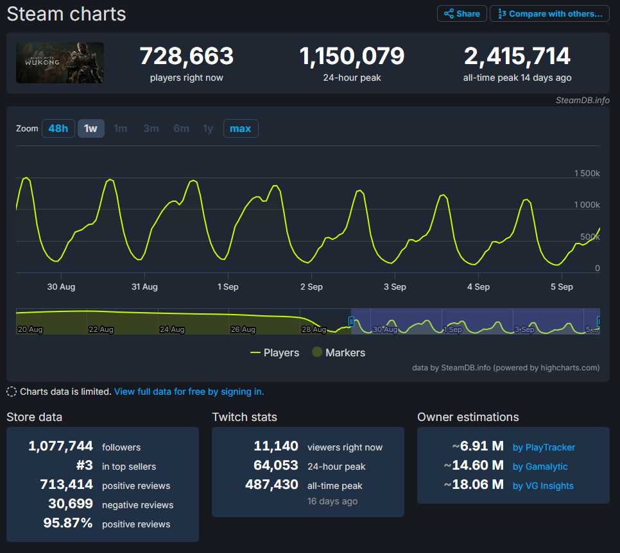Viewport: 620px width, 553px height.
Task: Set chart zoom to 48h
Action: [58, 128]
